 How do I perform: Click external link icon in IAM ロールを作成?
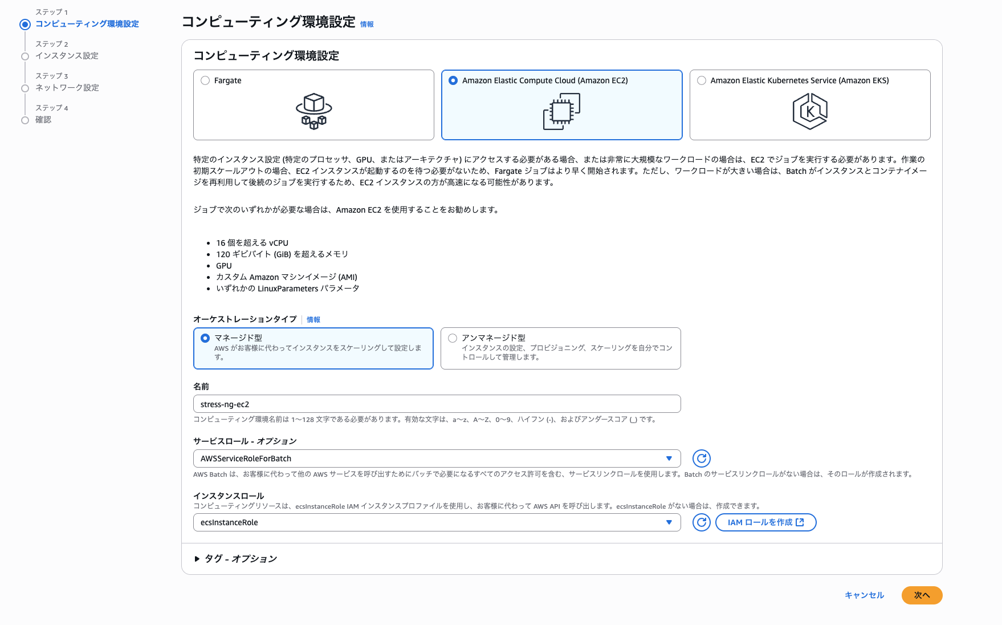800,522
